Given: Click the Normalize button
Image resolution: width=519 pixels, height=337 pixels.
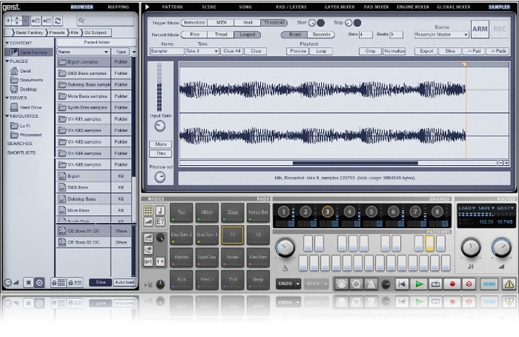Looking at the screenshot, I should (394, 51).
